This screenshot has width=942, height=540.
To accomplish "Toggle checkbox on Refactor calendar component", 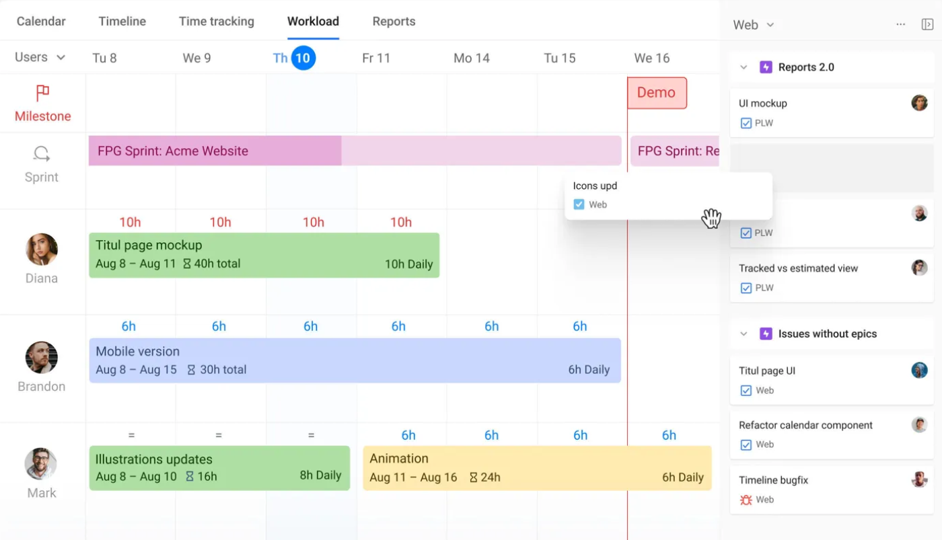I will click(x=746, y=445).
